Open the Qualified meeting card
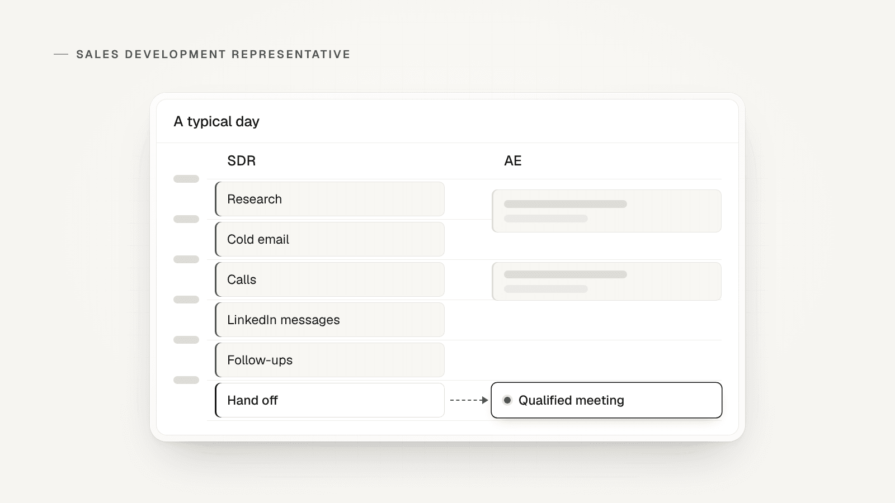This screenshot has height=503, width=895. 606,400
